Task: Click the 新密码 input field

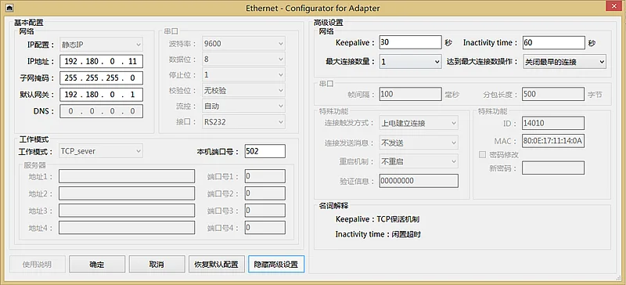Action: click(553, 168)
